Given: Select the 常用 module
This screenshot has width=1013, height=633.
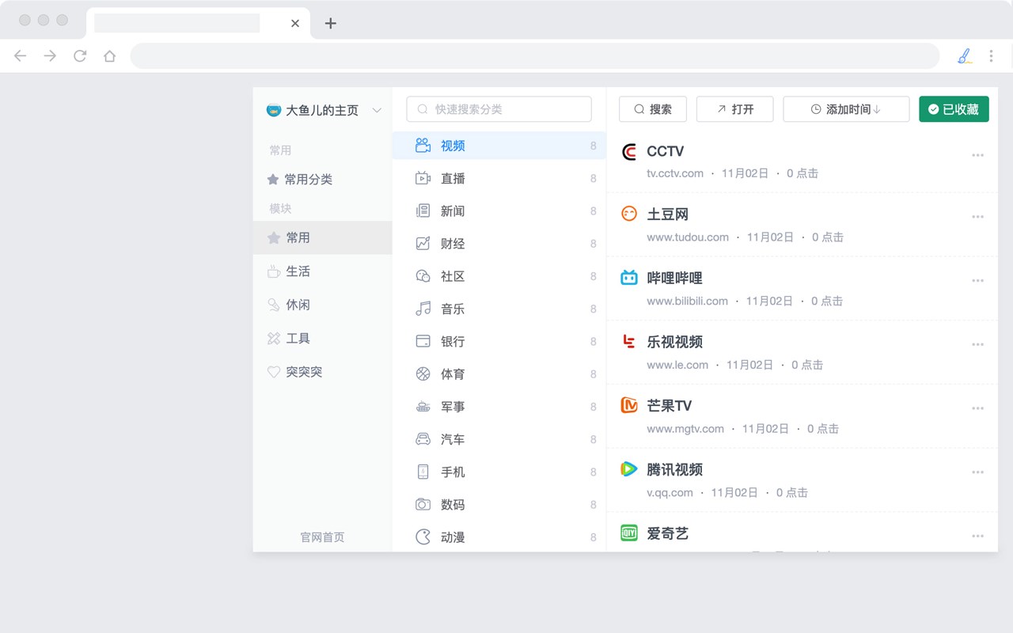Looking at the screenshot, I should coord(322,237).
